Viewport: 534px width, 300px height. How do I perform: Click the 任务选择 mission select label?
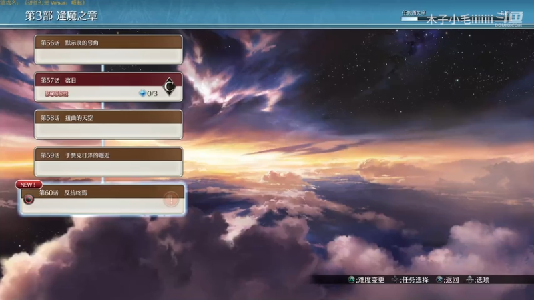click(x=415, y=280)
